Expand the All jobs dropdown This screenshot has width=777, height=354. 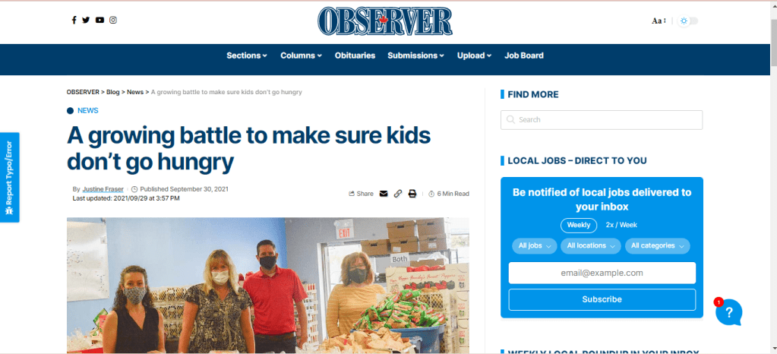[535, 246]
